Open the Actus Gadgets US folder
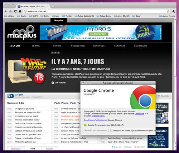Viewport: 179px width, 153px height. click(x=84, y=16)
